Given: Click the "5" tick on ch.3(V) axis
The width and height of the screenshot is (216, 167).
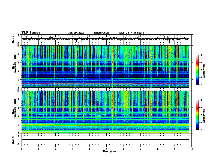Looking at the screenshot, I should (x=19, y=136).
